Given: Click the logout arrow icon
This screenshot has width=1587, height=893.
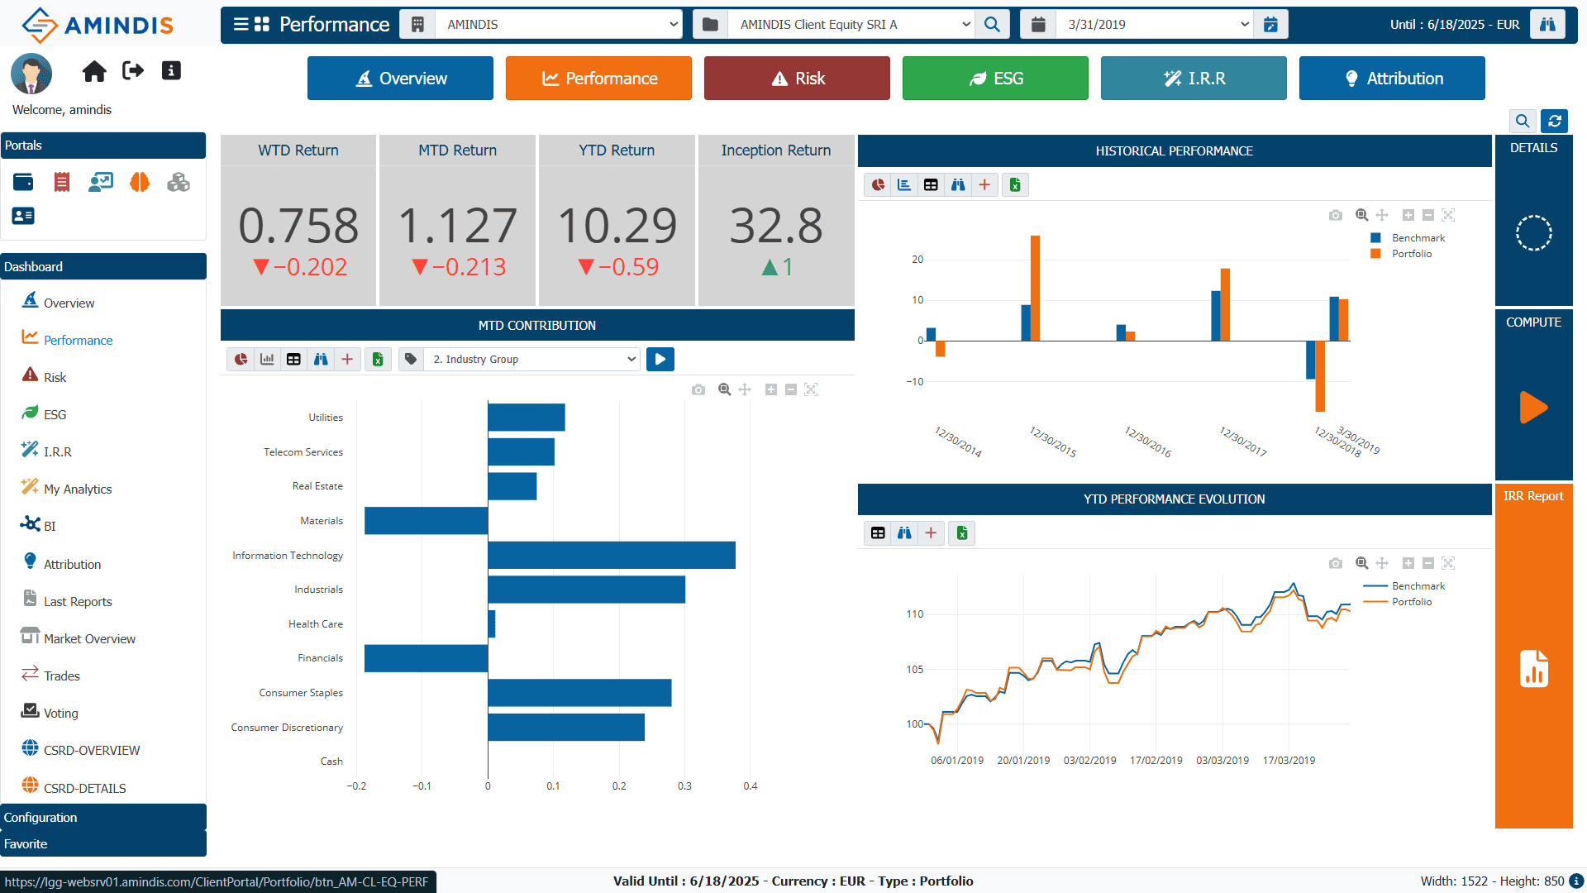Looking at the screenshot, I should click(133, 71).
